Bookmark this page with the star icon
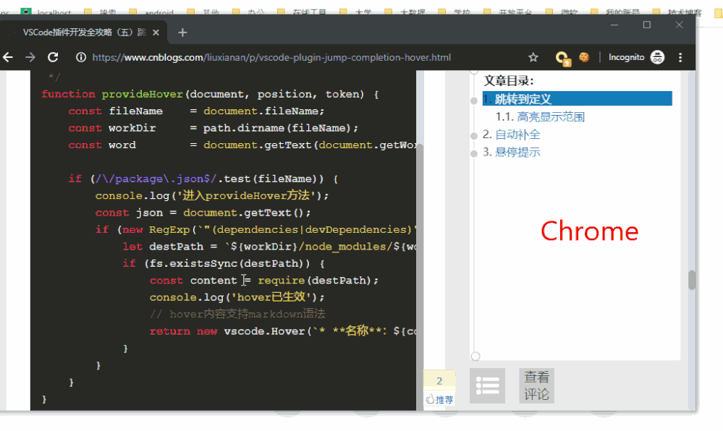 coord(533,57)
